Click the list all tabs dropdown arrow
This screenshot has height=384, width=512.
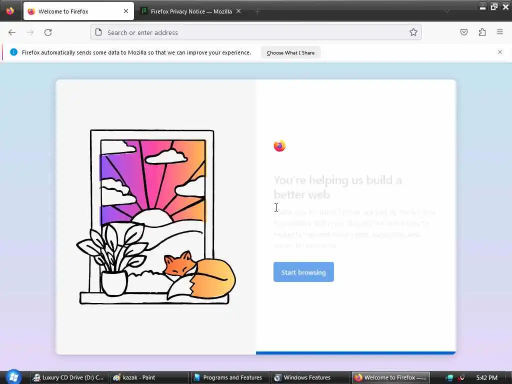point(446,11)
